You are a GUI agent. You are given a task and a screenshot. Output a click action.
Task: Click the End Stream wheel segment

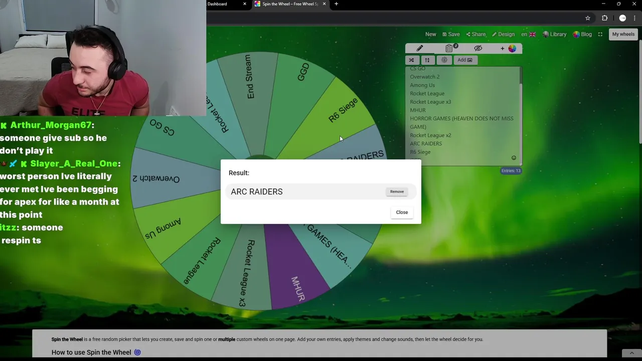pyautogui.click(x=249, y=85)
